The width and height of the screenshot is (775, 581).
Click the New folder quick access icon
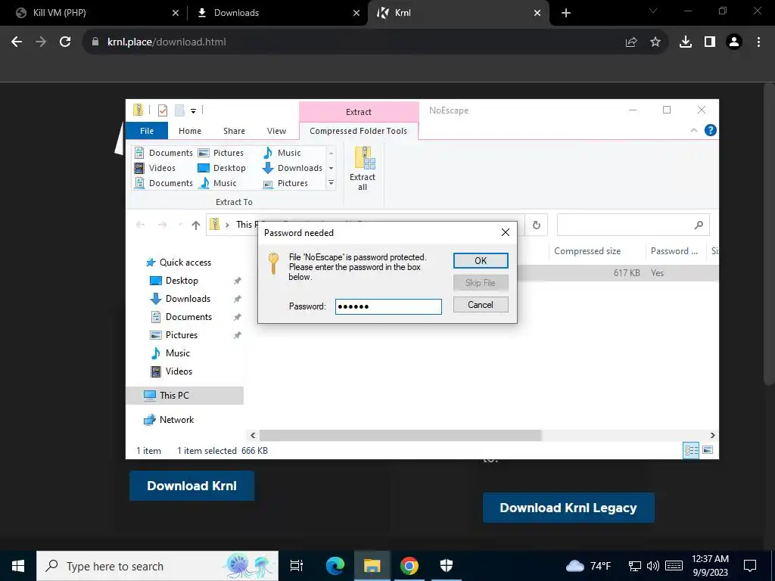pos(179,110)
